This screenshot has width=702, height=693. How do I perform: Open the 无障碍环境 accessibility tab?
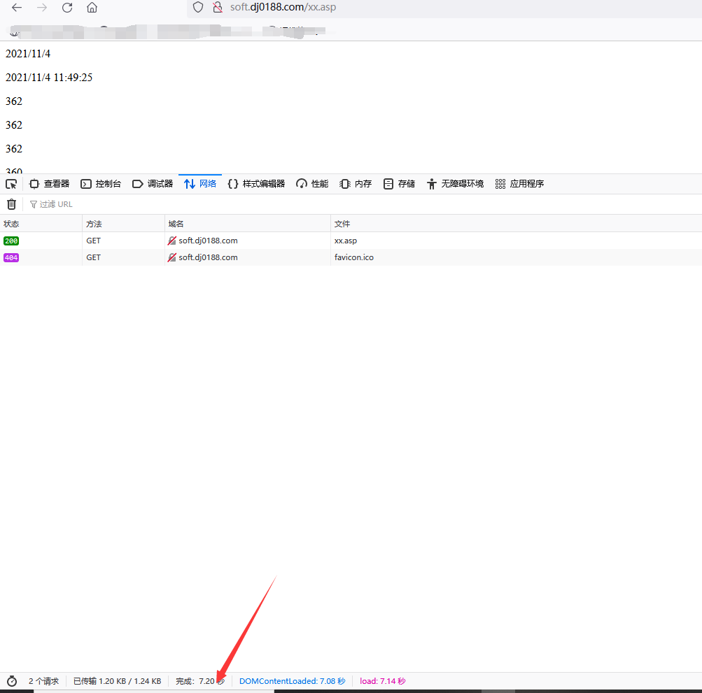[455, 184]
